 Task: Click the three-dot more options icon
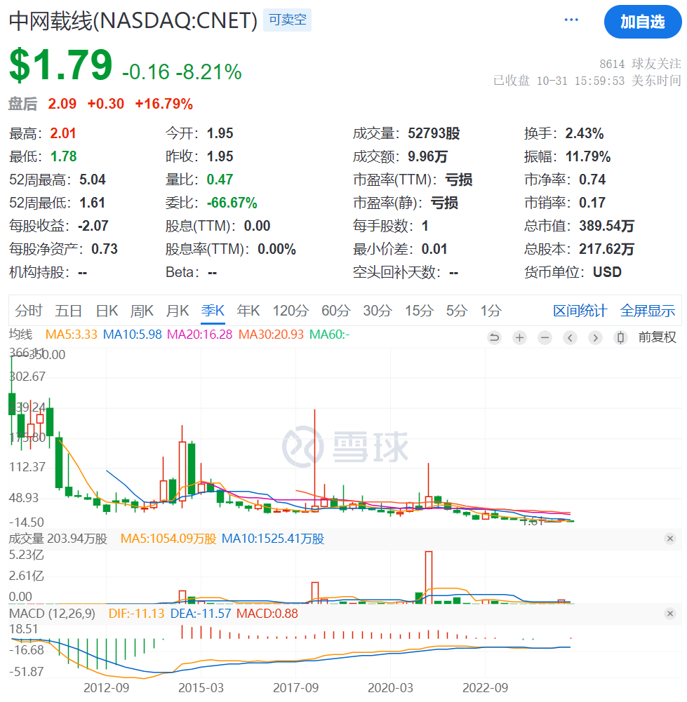click(571, 20)
